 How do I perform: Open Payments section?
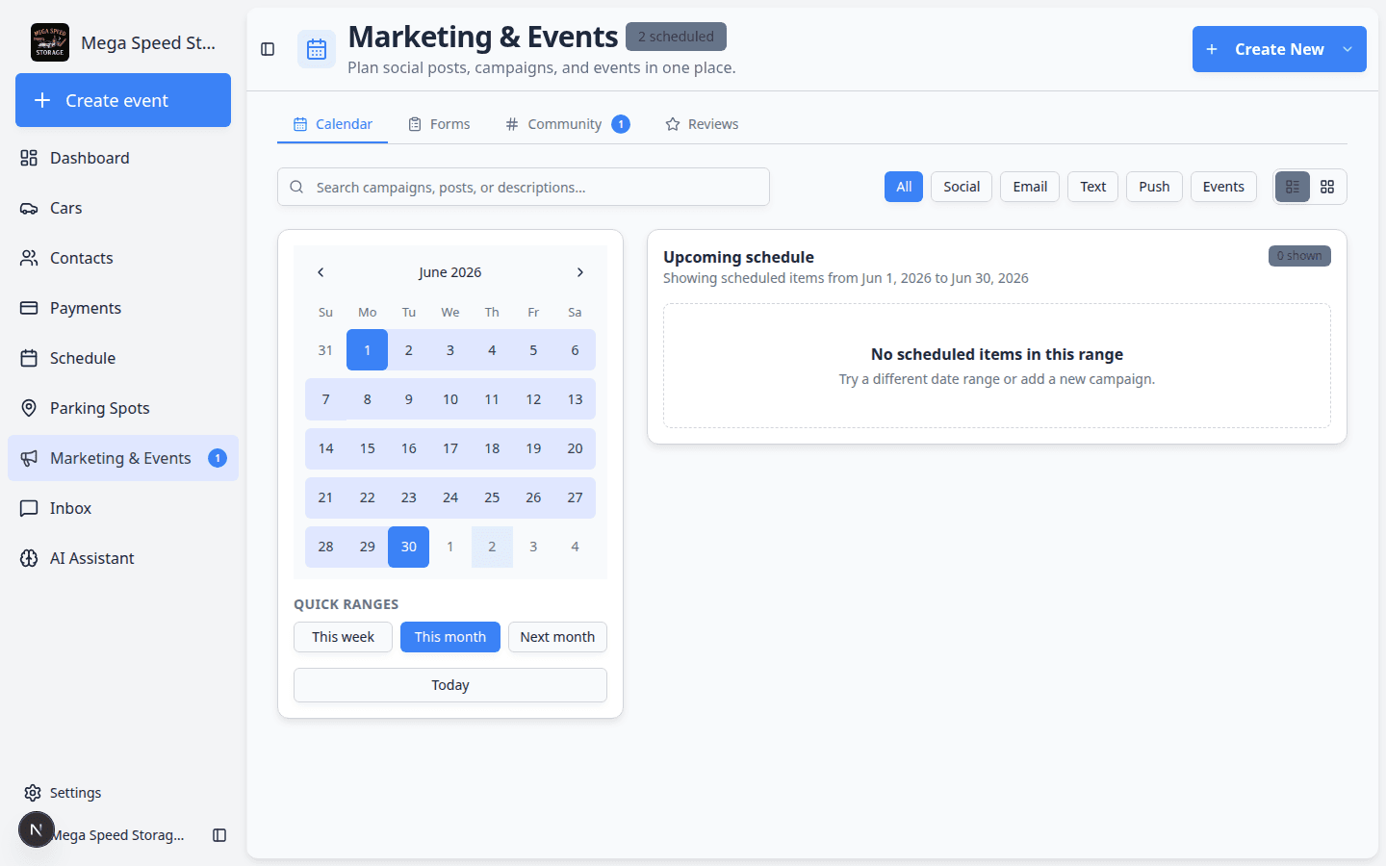(123, 308)
